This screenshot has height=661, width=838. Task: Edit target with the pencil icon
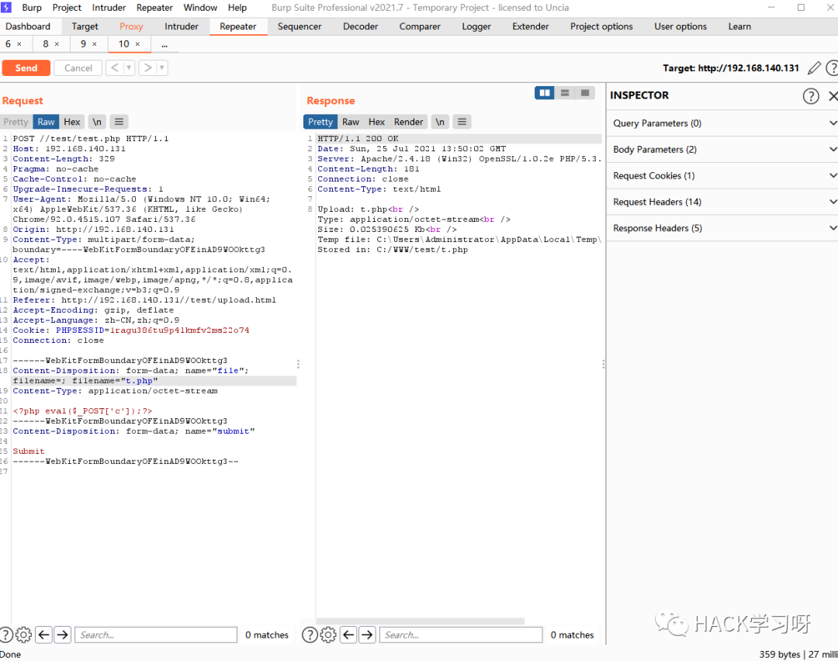click(x=814, y=67)
